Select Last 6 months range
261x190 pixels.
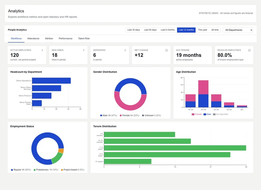click(168, 30)
